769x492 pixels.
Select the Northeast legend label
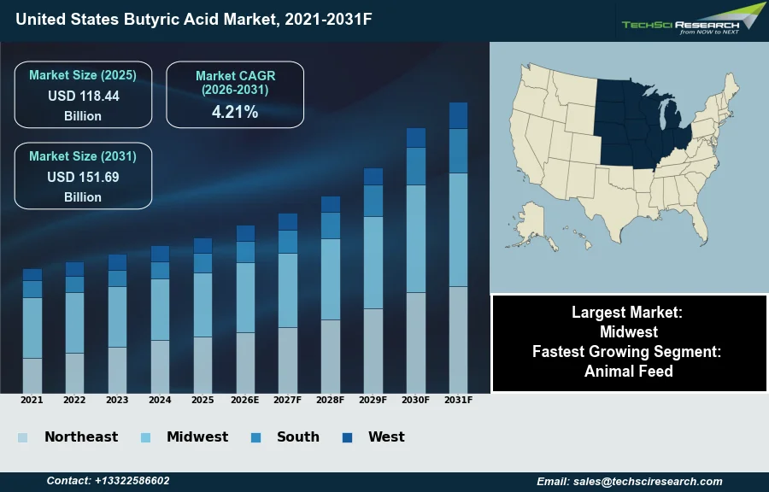tap(81, 437)
